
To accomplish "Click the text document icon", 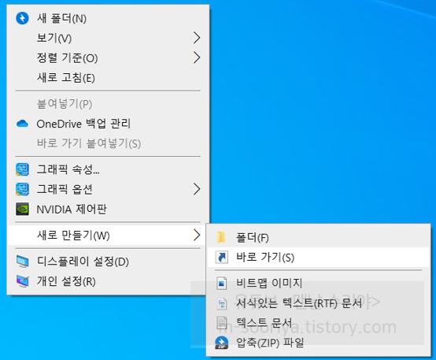I will tap(222, 323).
